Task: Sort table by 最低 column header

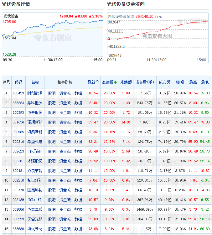Action: point(205,82)
